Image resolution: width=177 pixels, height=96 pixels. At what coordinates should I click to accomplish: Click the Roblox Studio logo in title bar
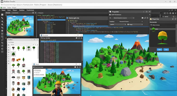point(2,2)
